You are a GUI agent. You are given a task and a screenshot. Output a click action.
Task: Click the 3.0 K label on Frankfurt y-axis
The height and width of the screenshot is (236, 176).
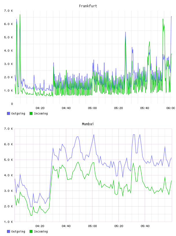9,64
